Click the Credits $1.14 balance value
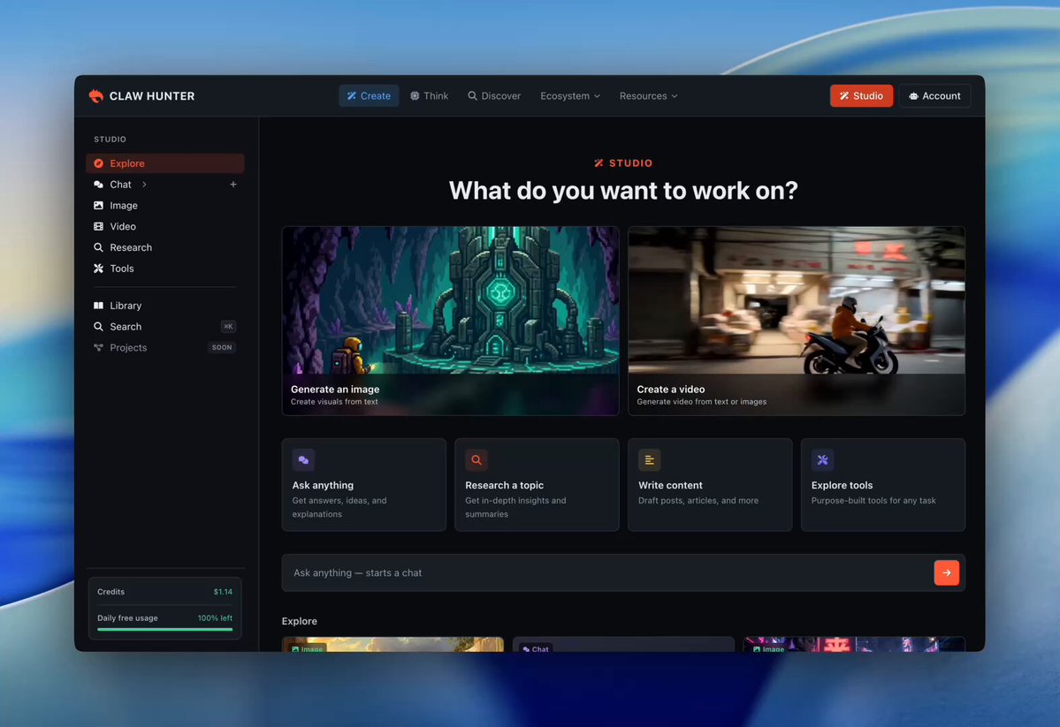The image size is (1060, 727). pos(223,592)
